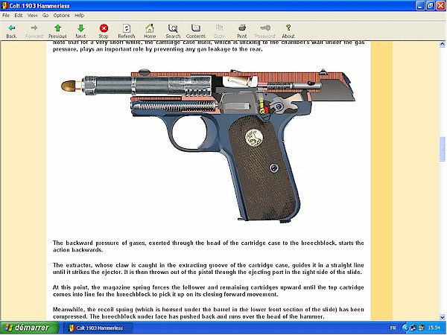Image resolution: width=447 pixels, height=335 pixels.
Task: Minimize the Colt 1903 Hammerless window
Action: (x=420, y=6)
